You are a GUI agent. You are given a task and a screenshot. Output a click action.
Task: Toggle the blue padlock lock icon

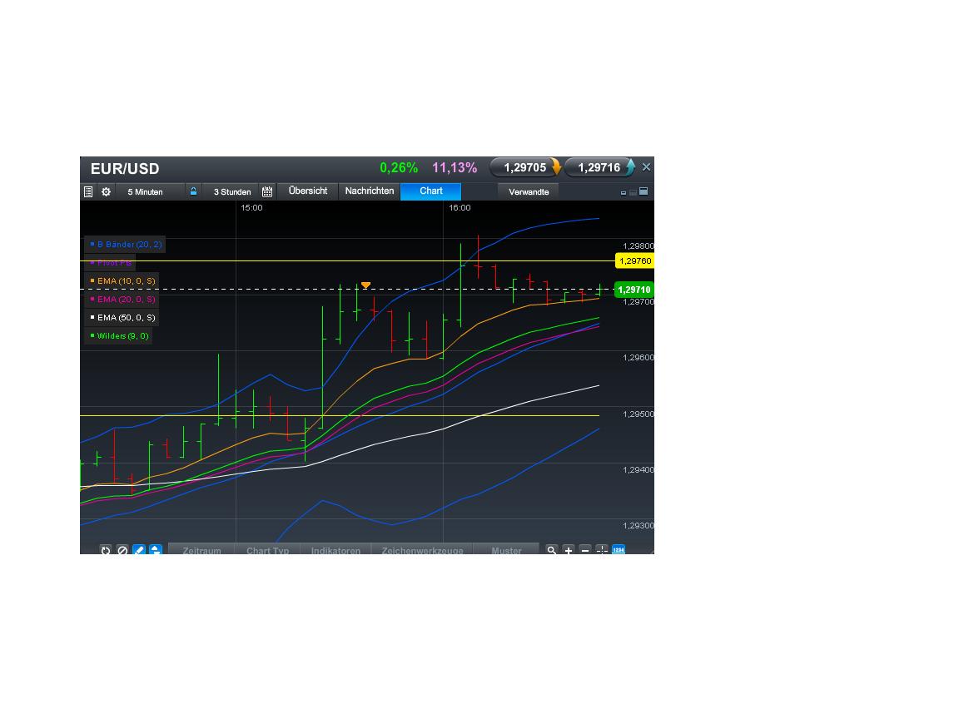pos(193,191)
